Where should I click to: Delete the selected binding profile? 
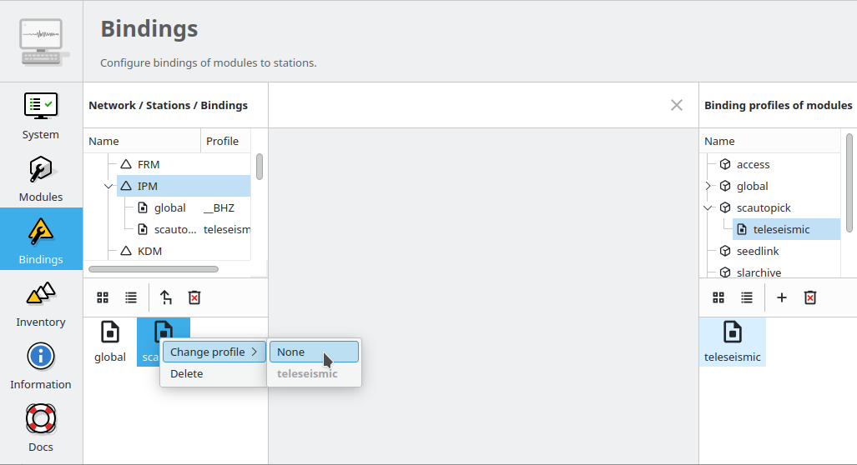pyautogui.click(x=809, y=297)
